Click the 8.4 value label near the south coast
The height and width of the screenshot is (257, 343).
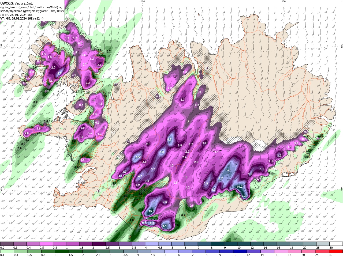[165, 226]
